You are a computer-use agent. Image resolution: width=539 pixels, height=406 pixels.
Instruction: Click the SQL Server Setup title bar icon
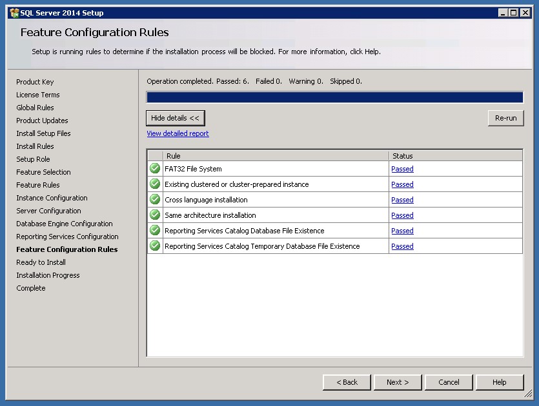click(x=14, y=13)
